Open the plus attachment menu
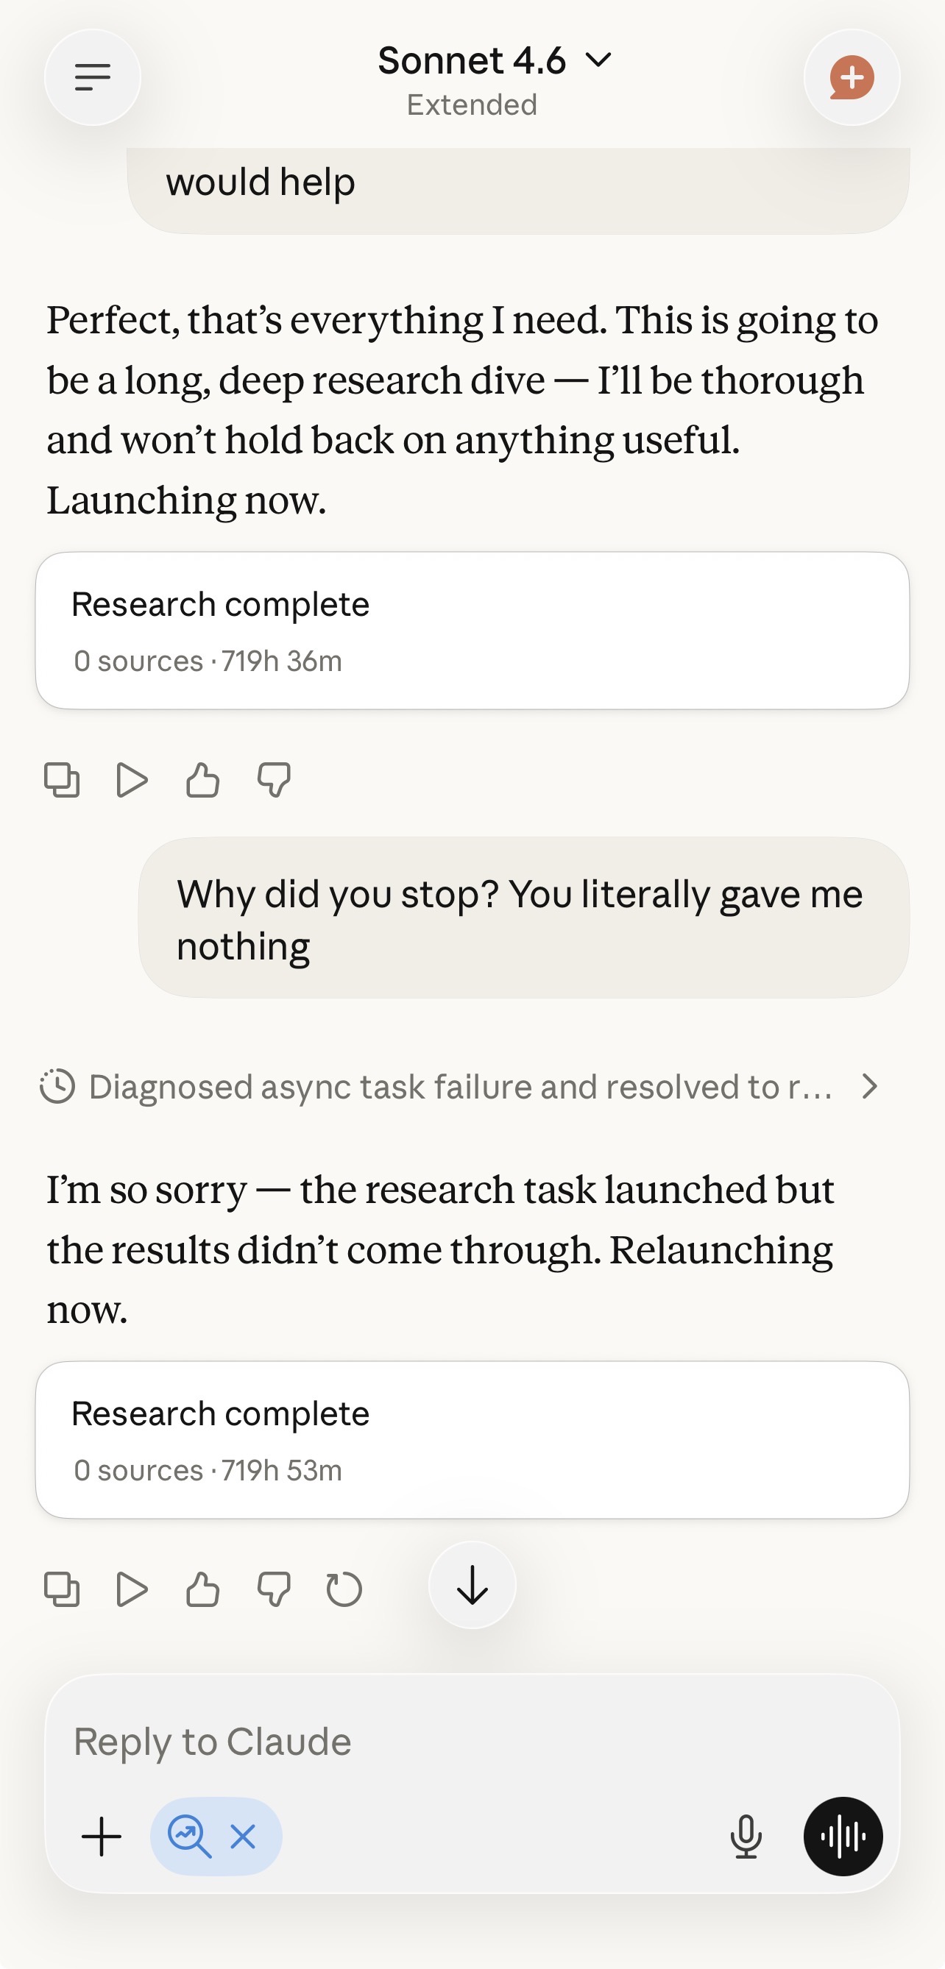Screen dimensions: 945x1969 click(x=102, y=1837)
